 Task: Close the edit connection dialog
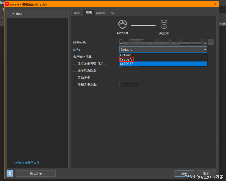point(215,4)
